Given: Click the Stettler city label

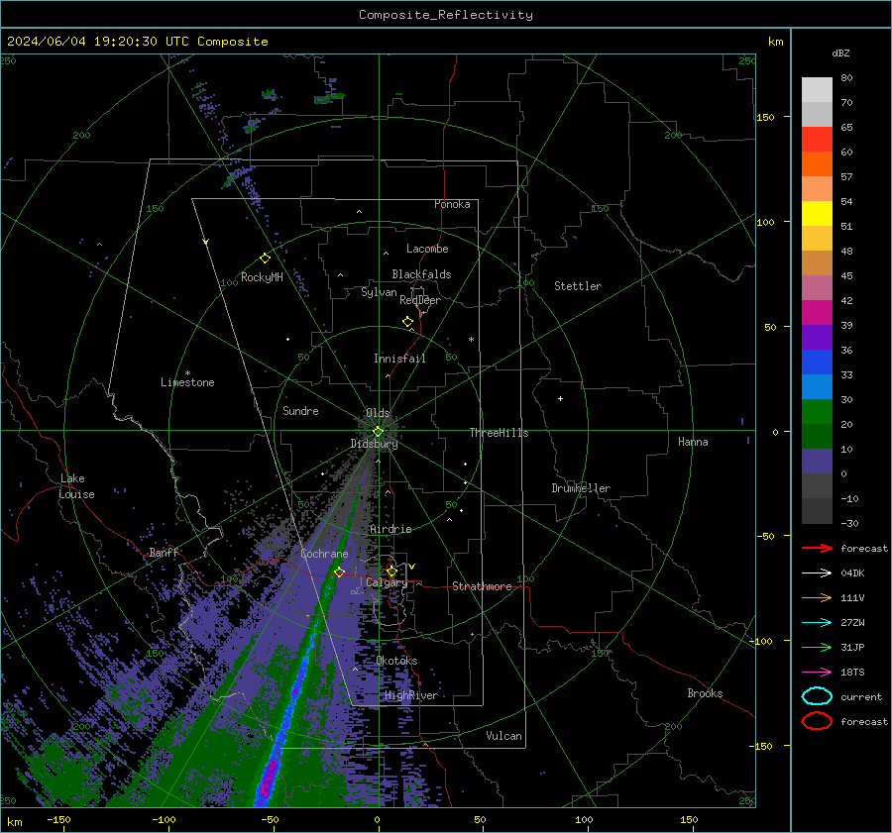Looking at the screenshot, I should 578,286.
